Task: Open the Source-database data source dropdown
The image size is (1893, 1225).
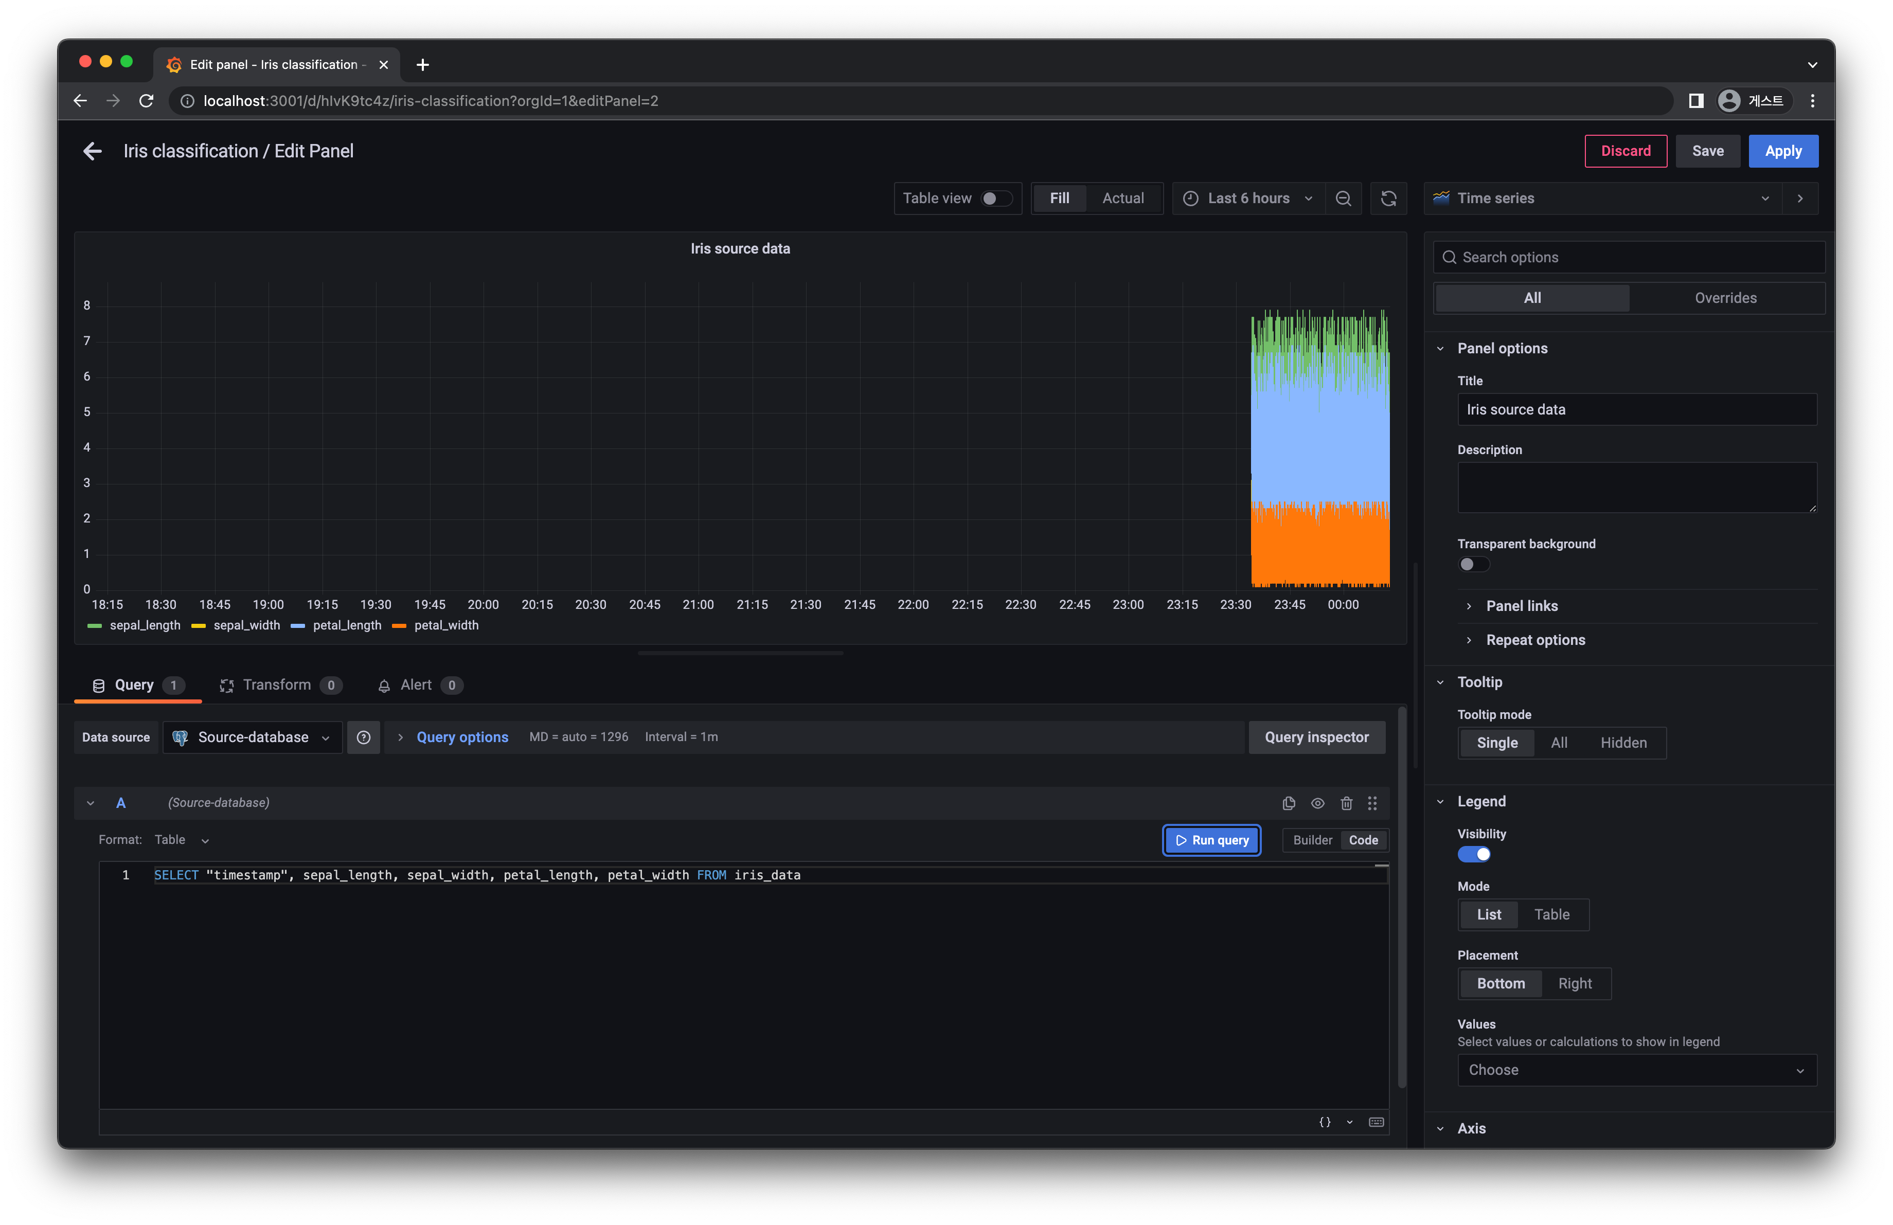Action: click(253, 737)
